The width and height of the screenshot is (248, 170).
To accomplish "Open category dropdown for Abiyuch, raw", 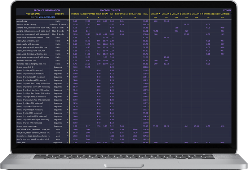I will pyautogui.click(x=68, y=21).
